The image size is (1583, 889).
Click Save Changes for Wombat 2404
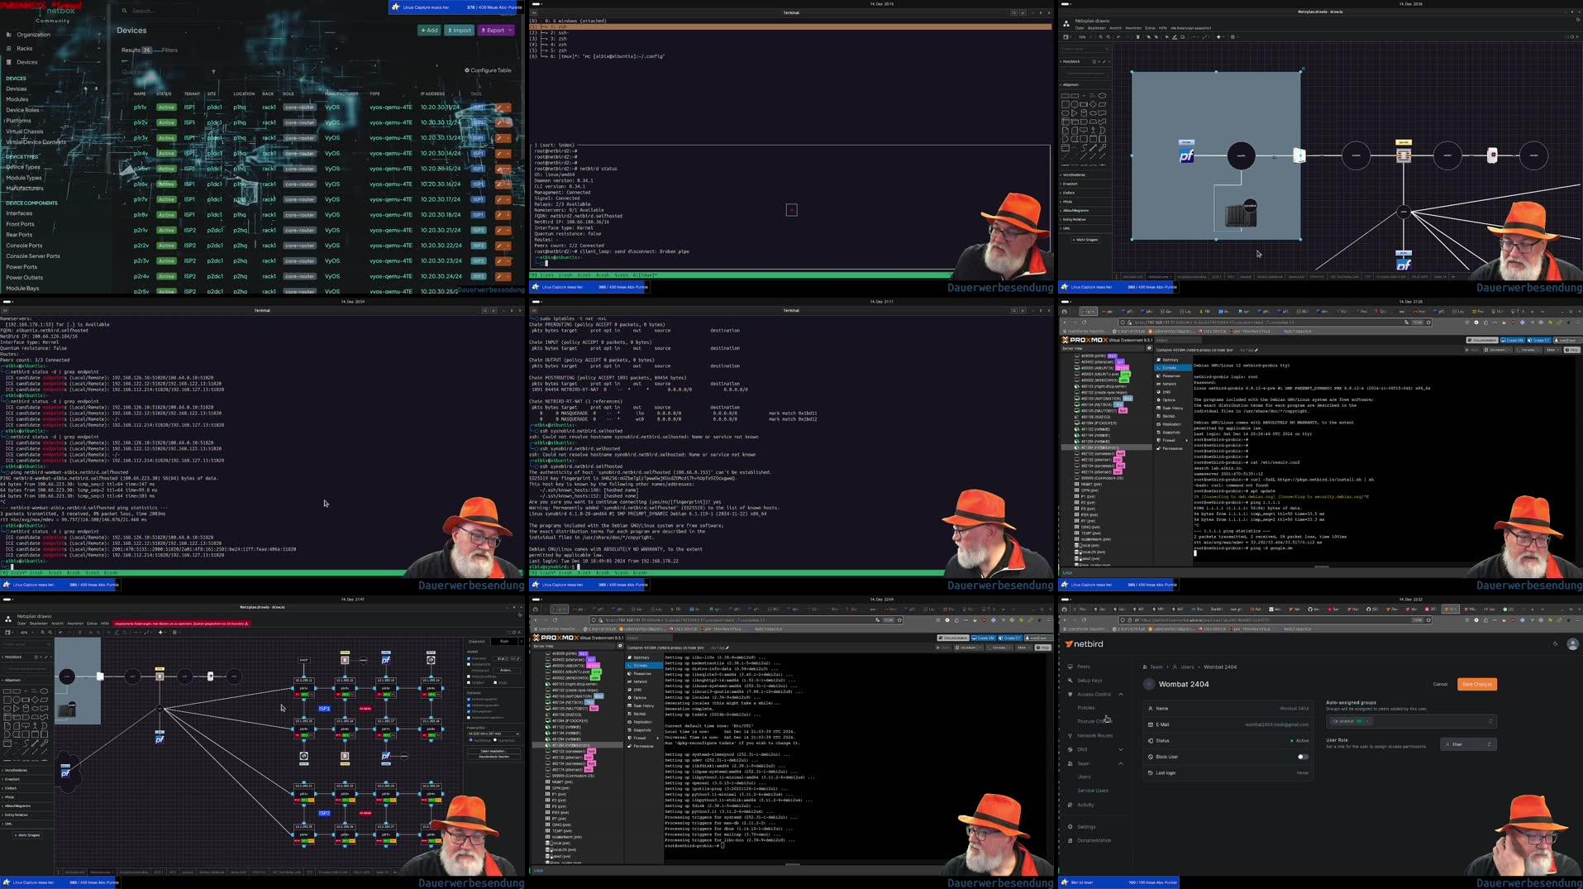click(1477, 684)
